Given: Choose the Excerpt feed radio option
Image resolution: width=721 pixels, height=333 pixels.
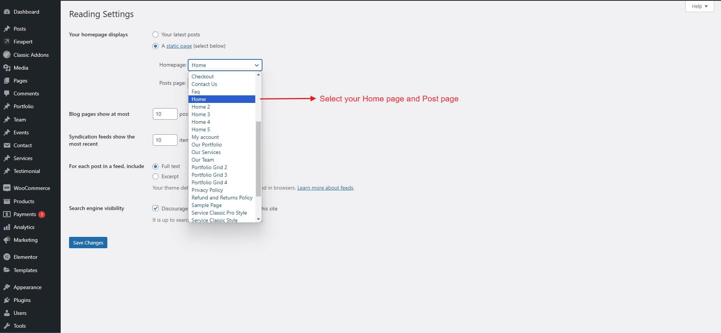Looking at the screenshot, I should [156, 176].
